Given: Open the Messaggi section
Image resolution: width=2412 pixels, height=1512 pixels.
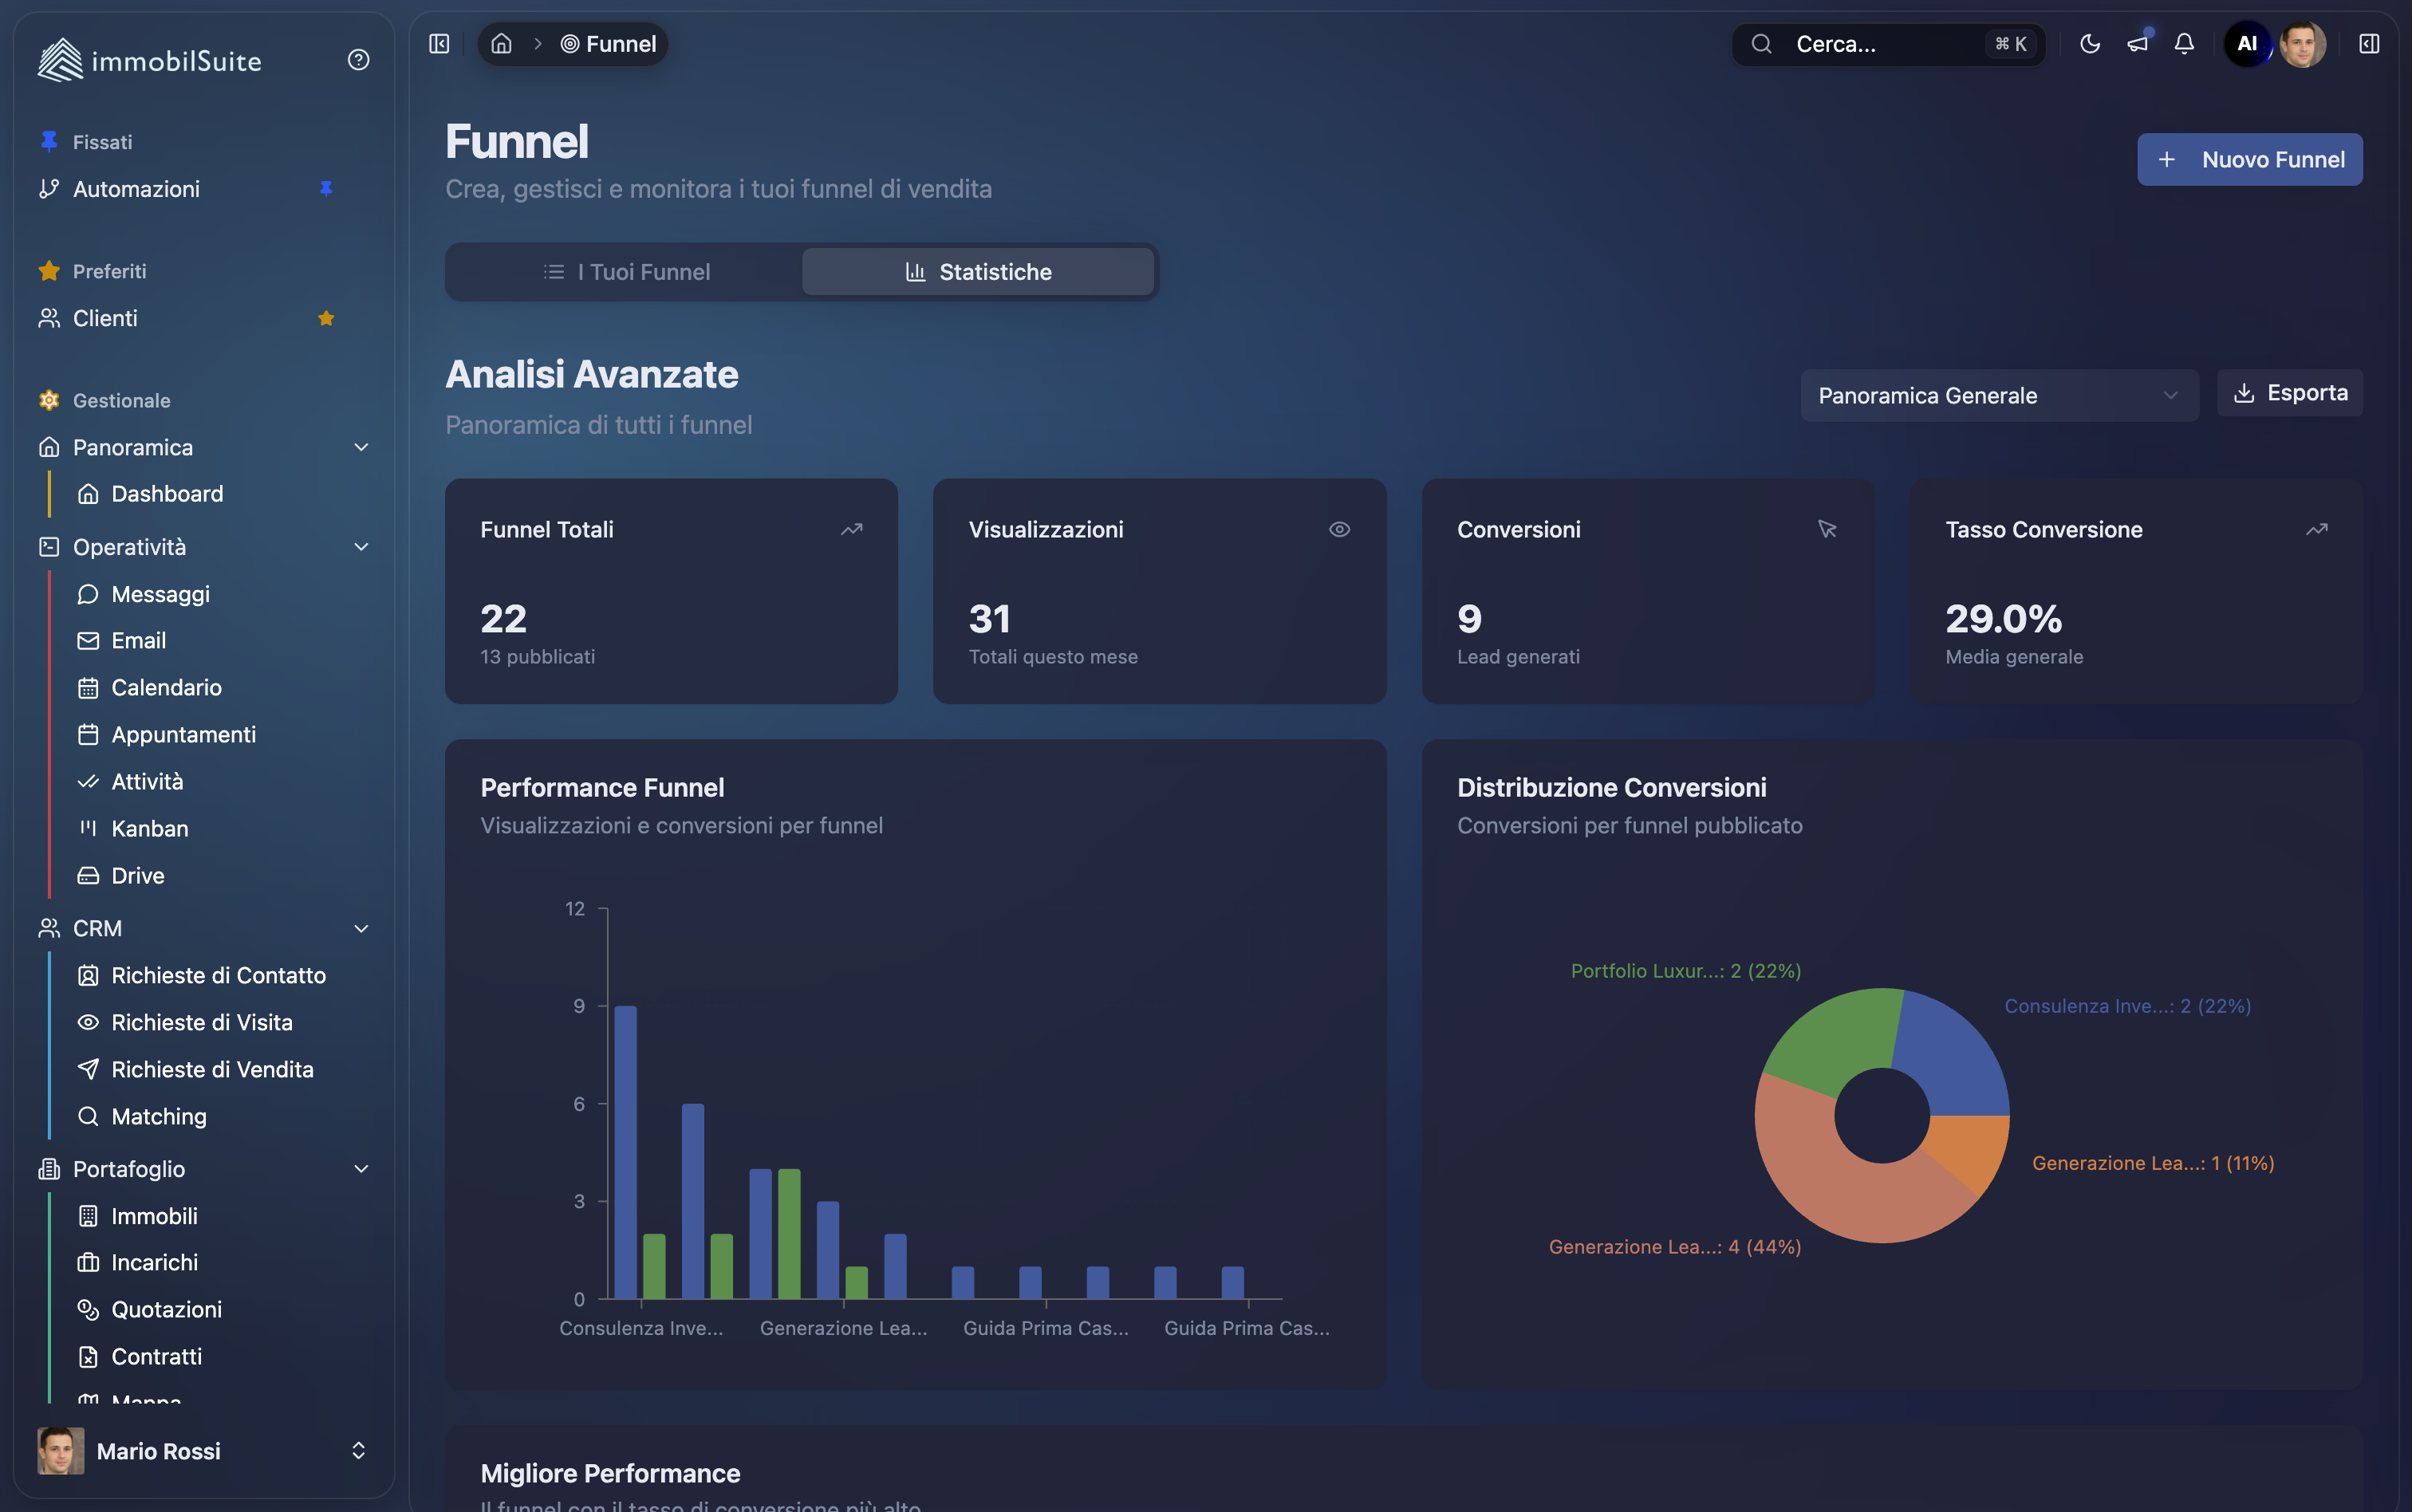Looking at the screenshot, I should (x=160, y=593).
